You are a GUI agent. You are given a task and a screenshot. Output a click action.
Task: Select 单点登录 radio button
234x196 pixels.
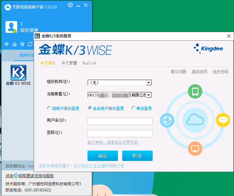pyautogui.click(x=133, y=108)
